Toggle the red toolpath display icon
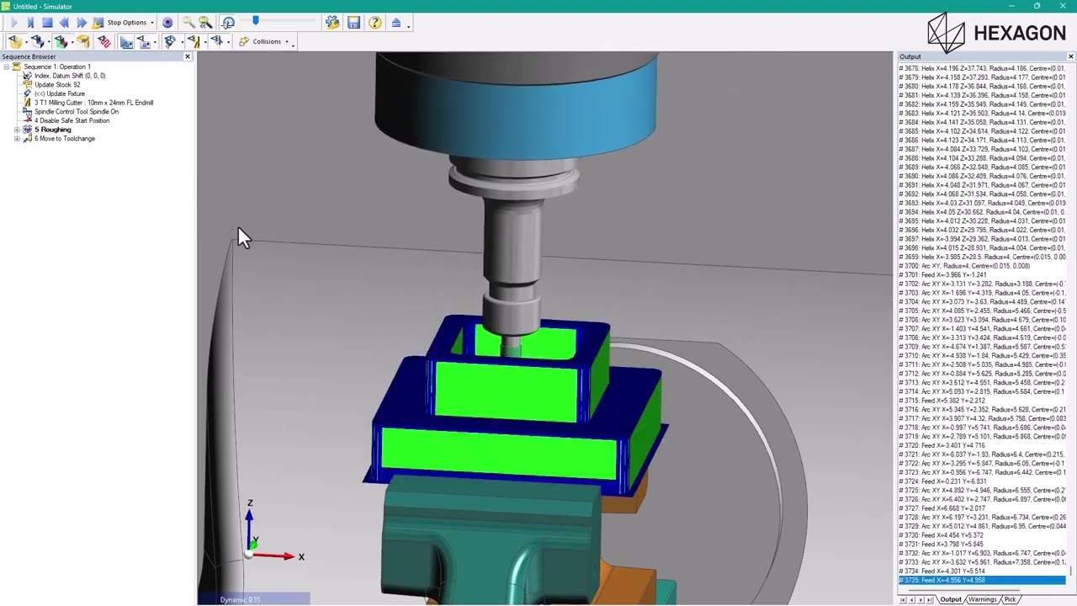1077x606 pixels. (104, 41)
